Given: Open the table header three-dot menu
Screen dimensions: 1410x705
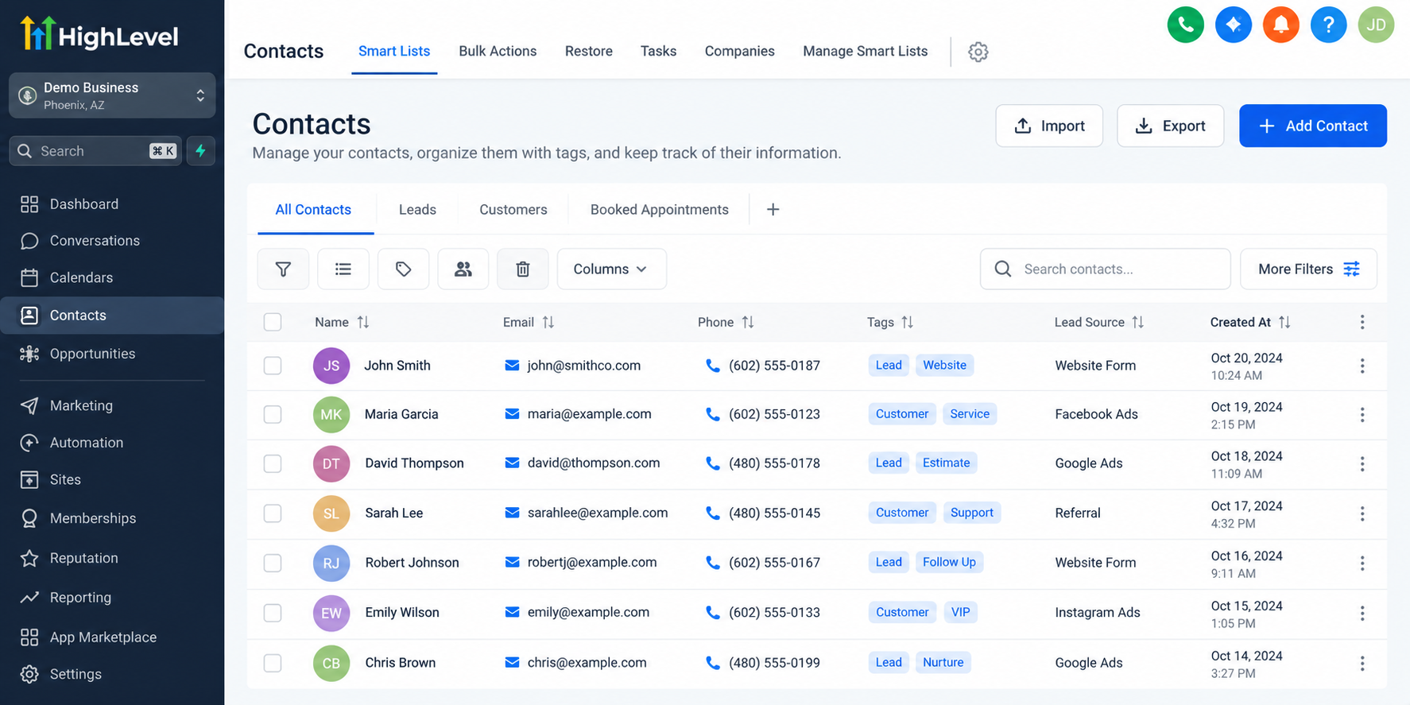Looking at the screenshot, I should pyautogui.click(x=1362, y=322).
